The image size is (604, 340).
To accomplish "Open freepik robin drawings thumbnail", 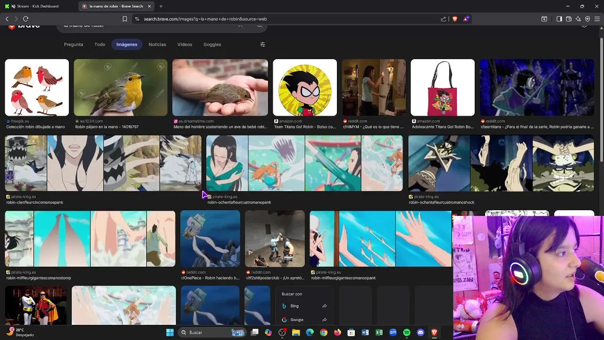I will (x=37, y=87).
